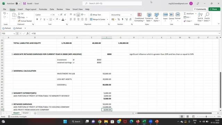
Task: Select cell with GOODWILL value 30,000.00
Action: [x=107, y=85]
